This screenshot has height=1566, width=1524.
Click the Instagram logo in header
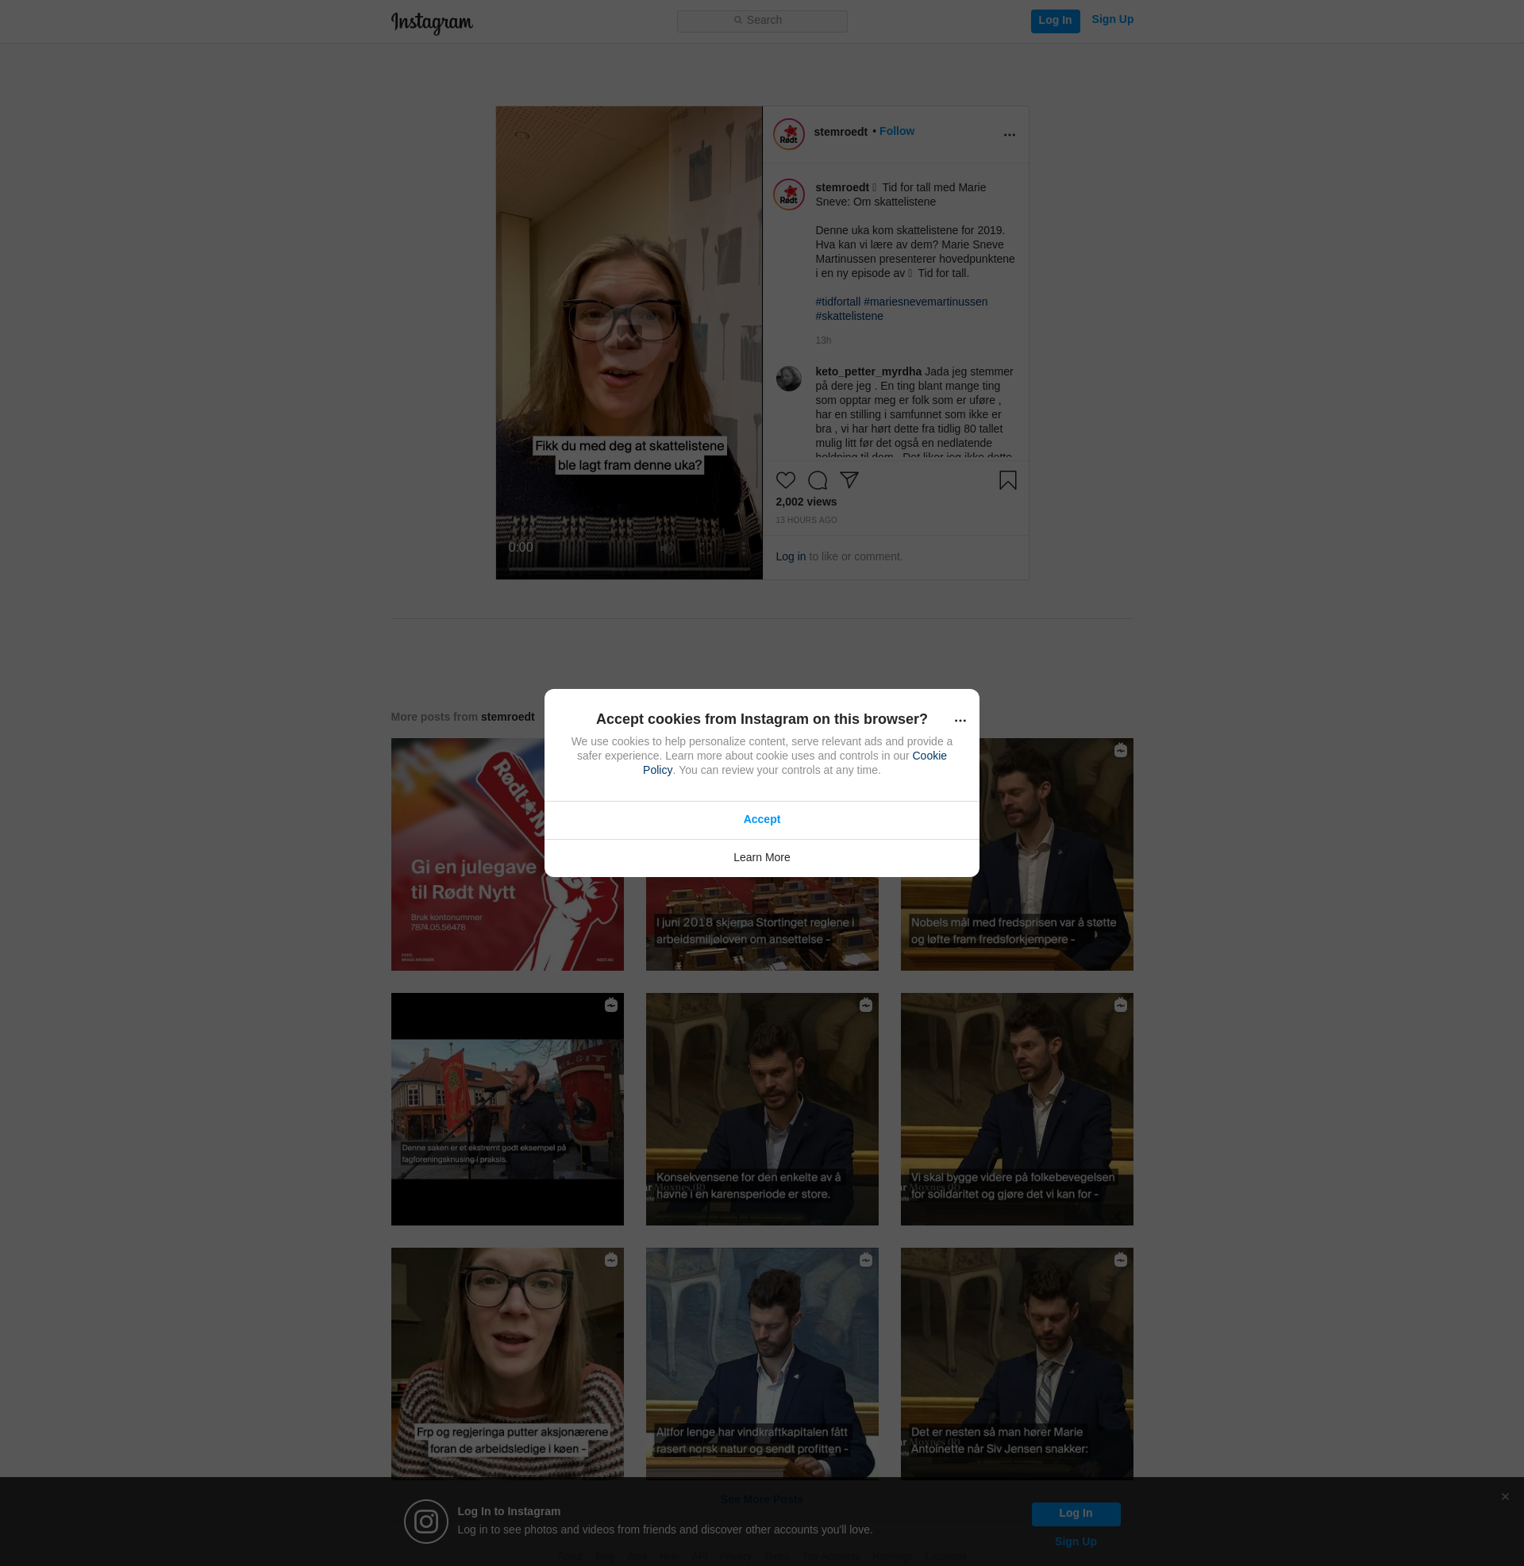tap(432, 21)
